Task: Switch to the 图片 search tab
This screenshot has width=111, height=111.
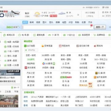Action: 44,22
